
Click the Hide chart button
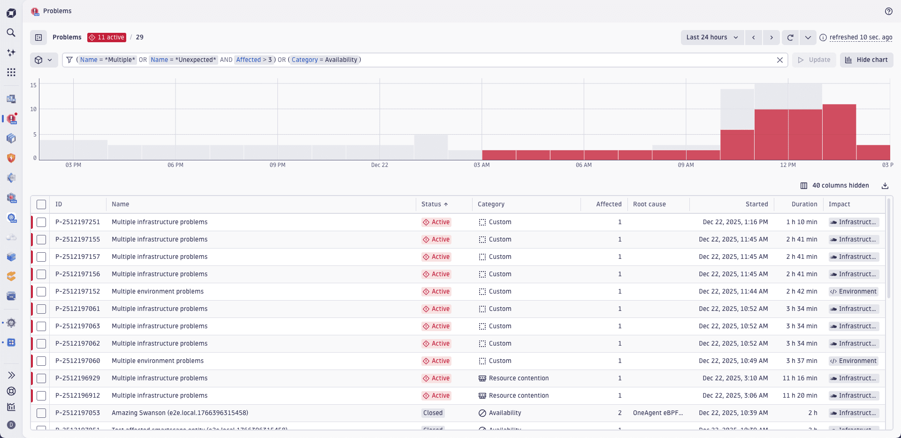click(x=866, y=60)
